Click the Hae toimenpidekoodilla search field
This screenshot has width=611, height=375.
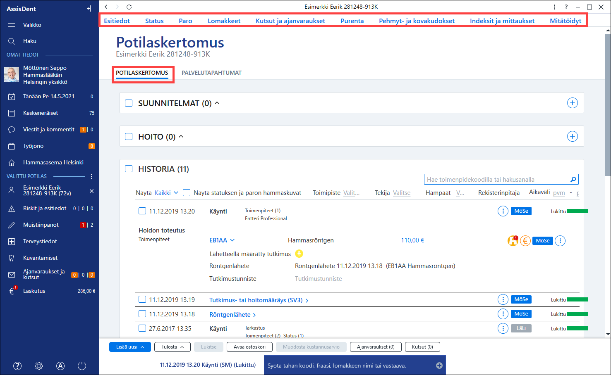(x=501, y=179)
